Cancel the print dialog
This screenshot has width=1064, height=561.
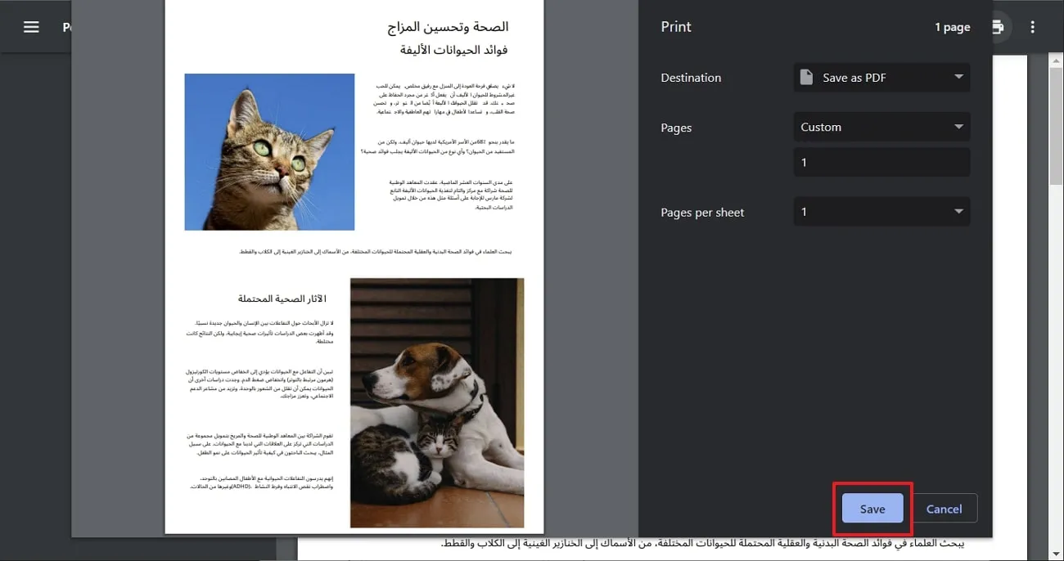click(944, 508)
